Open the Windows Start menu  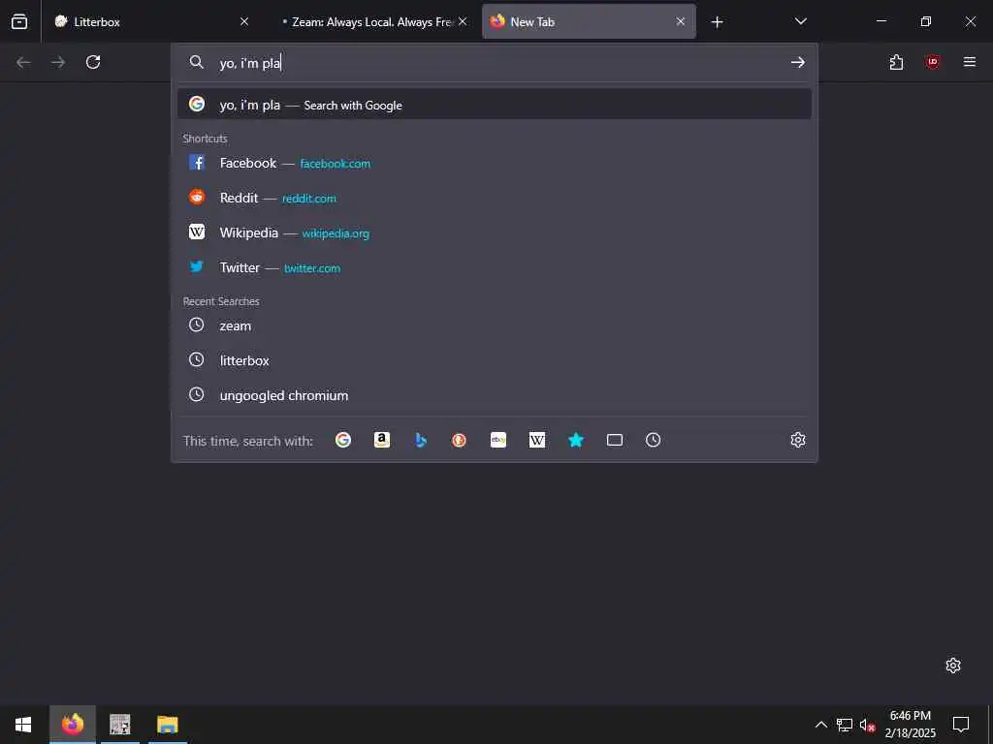[23, 725]
